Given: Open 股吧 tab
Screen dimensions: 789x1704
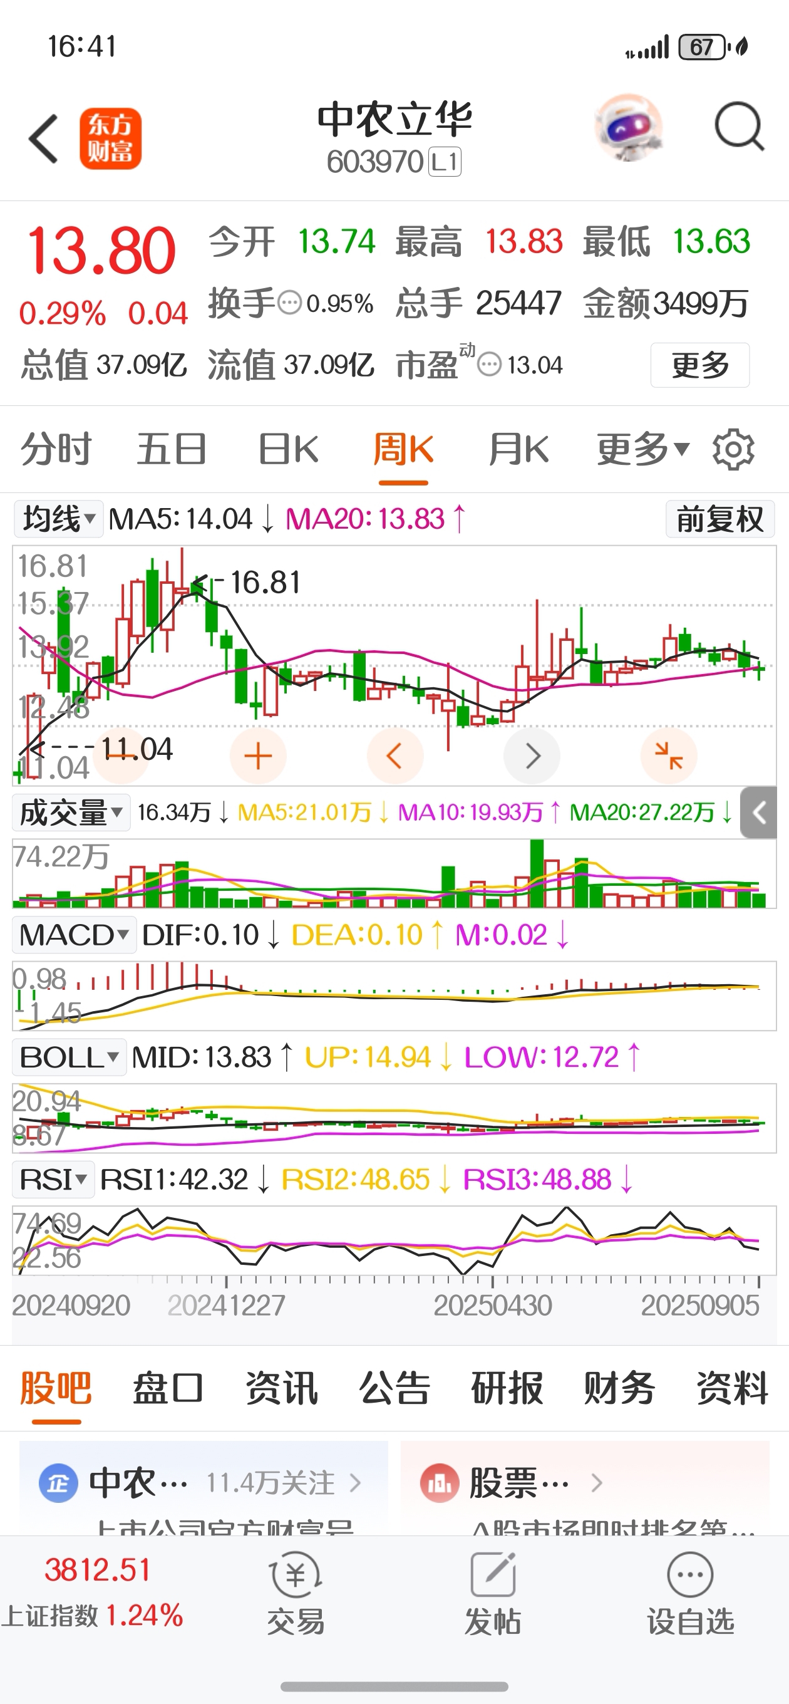Looking at the screenshot, I should click(56, 1387).
